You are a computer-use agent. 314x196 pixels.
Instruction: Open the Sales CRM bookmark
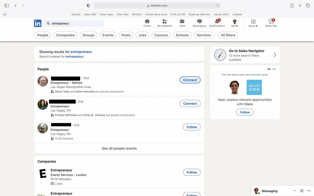90,14
